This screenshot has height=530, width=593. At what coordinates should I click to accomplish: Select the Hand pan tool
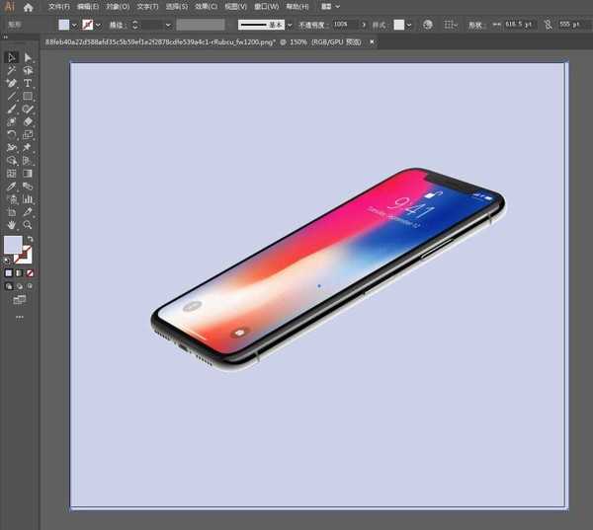pyautogui.click(x=12, y=224)
